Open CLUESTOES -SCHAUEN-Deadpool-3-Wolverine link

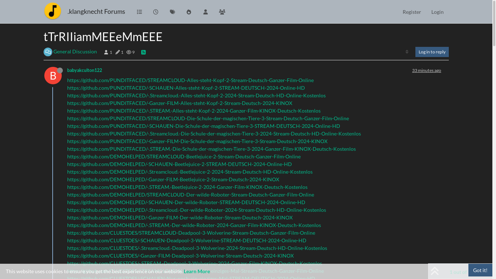187,240
